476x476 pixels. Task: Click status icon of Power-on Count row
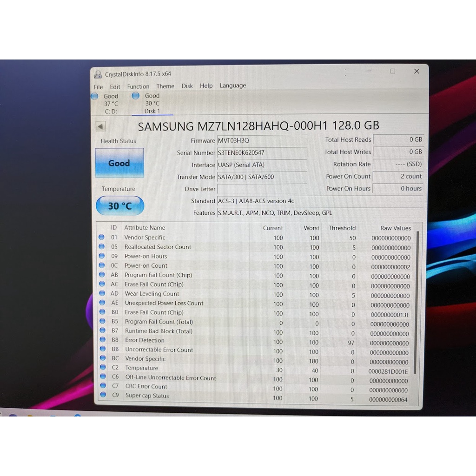click(102, 265)
